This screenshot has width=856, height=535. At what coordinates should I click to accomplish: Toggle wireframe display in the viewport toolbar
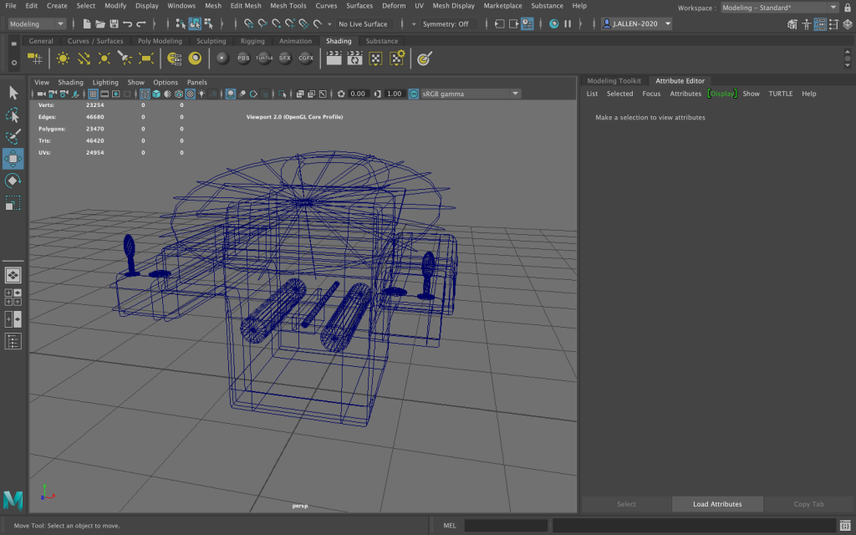(145, 94)
